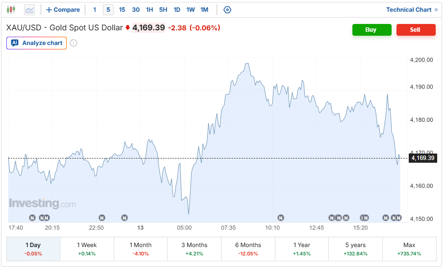Open chart settings gear icon
446x273 pixels.
[227, 10]
